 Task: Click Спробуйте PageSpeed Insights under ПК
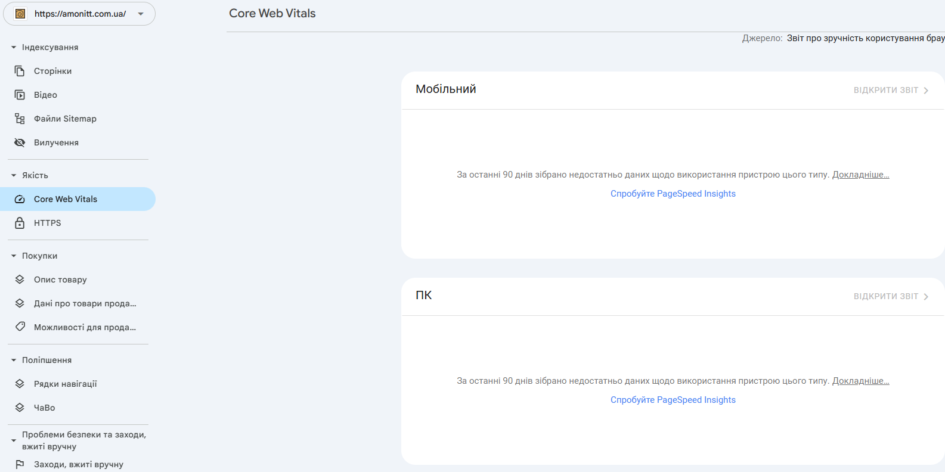pyautogui.click(x=673, y=400)
